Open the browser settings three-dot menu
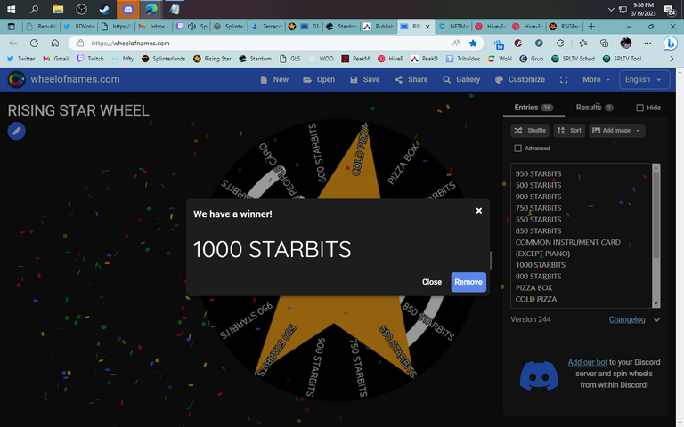Screen dimensions: 684x427 tap(647, 43)
